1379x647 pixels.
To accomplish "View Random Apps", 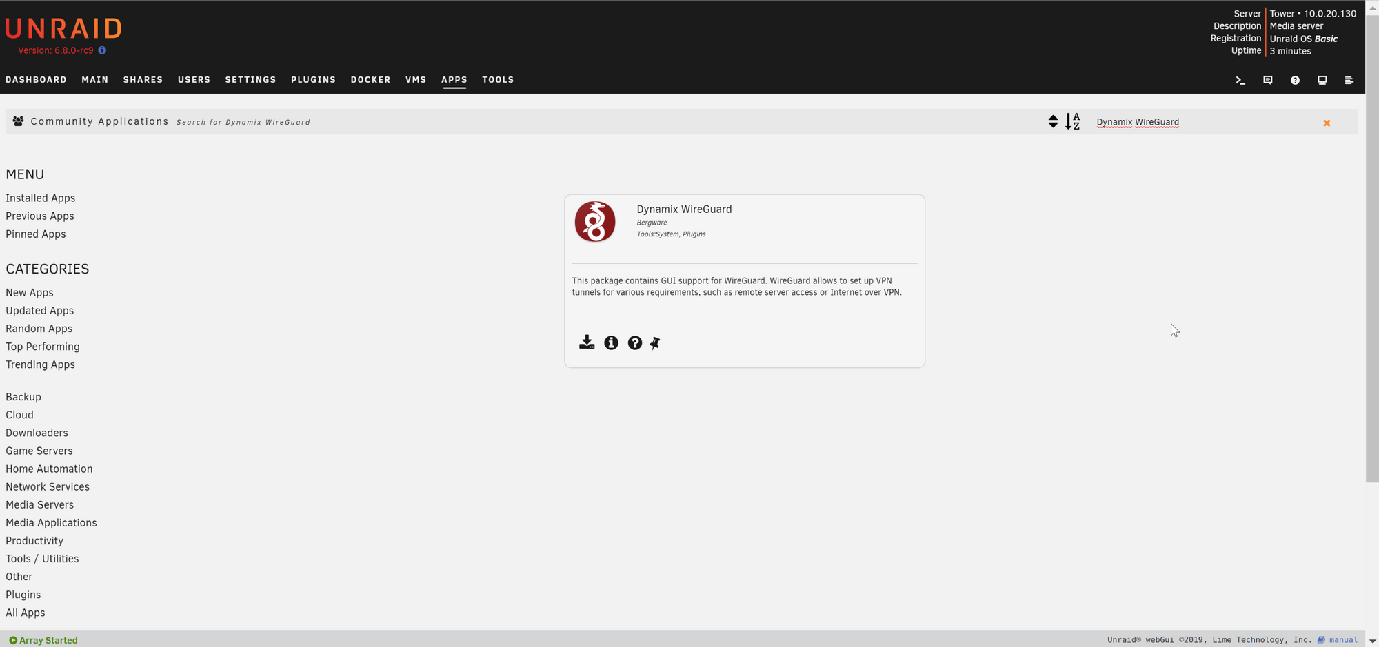I will click(x=39, y=328).
